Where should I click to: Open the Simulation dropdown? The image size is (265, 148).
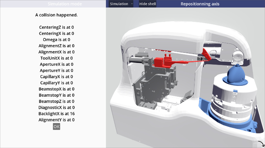point(121,4)
